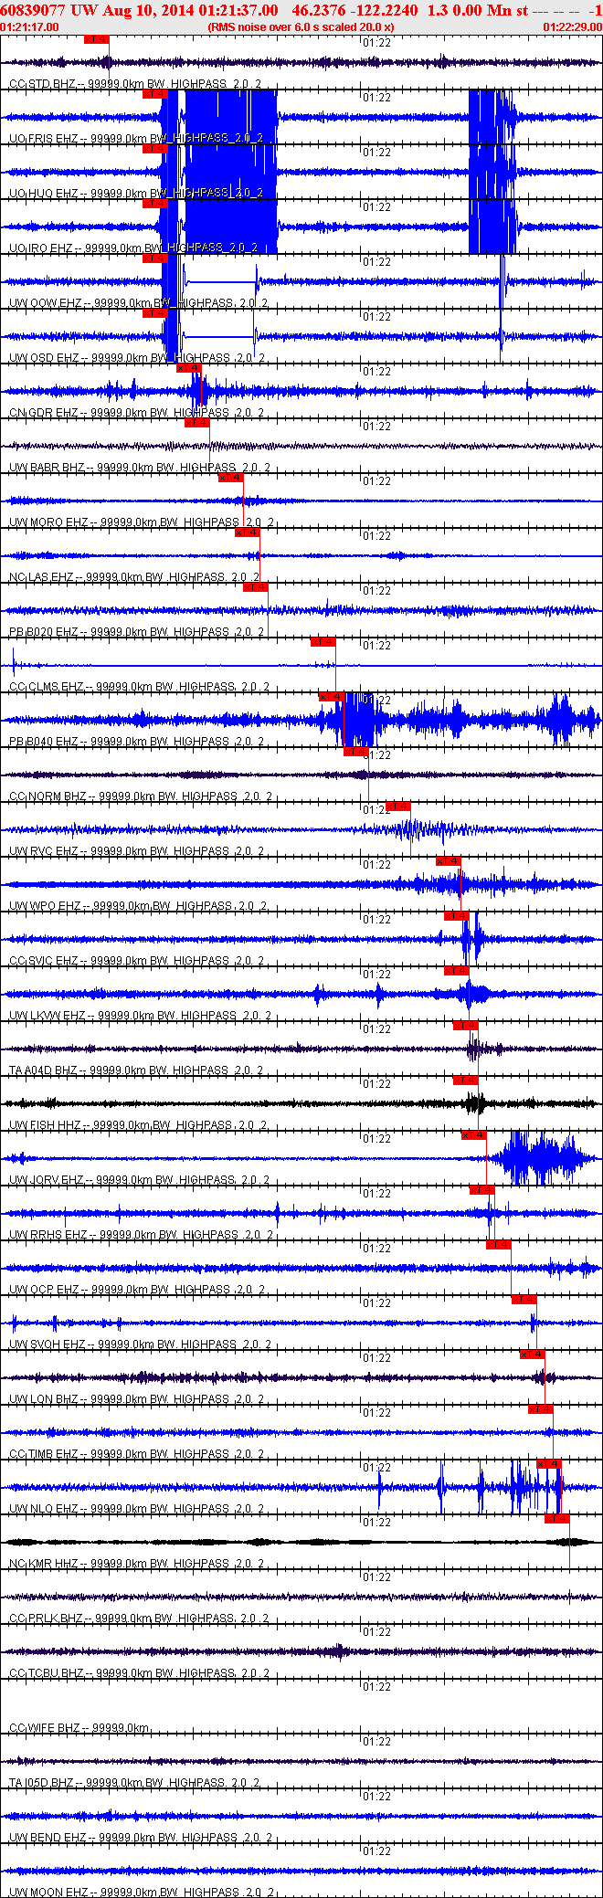
Task: Select the red pick marker on UW NLO trace
Action: 548,1464
